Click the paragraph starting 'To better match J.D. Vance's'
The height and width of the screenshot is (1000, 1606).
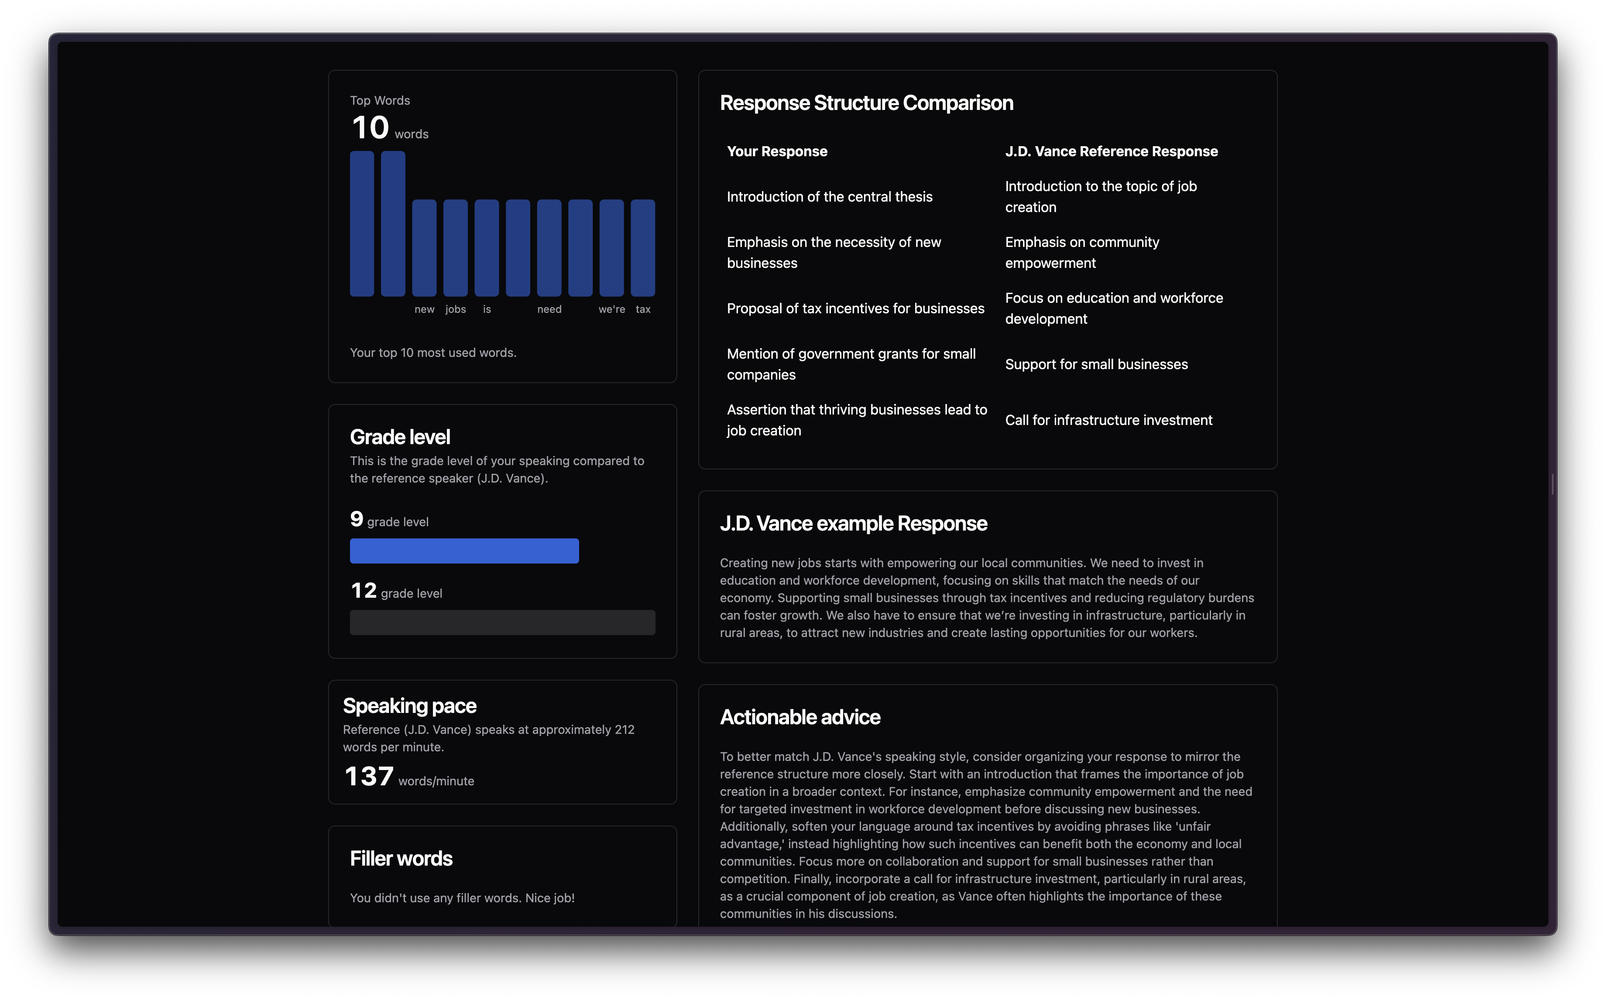(x=985, y=835)
